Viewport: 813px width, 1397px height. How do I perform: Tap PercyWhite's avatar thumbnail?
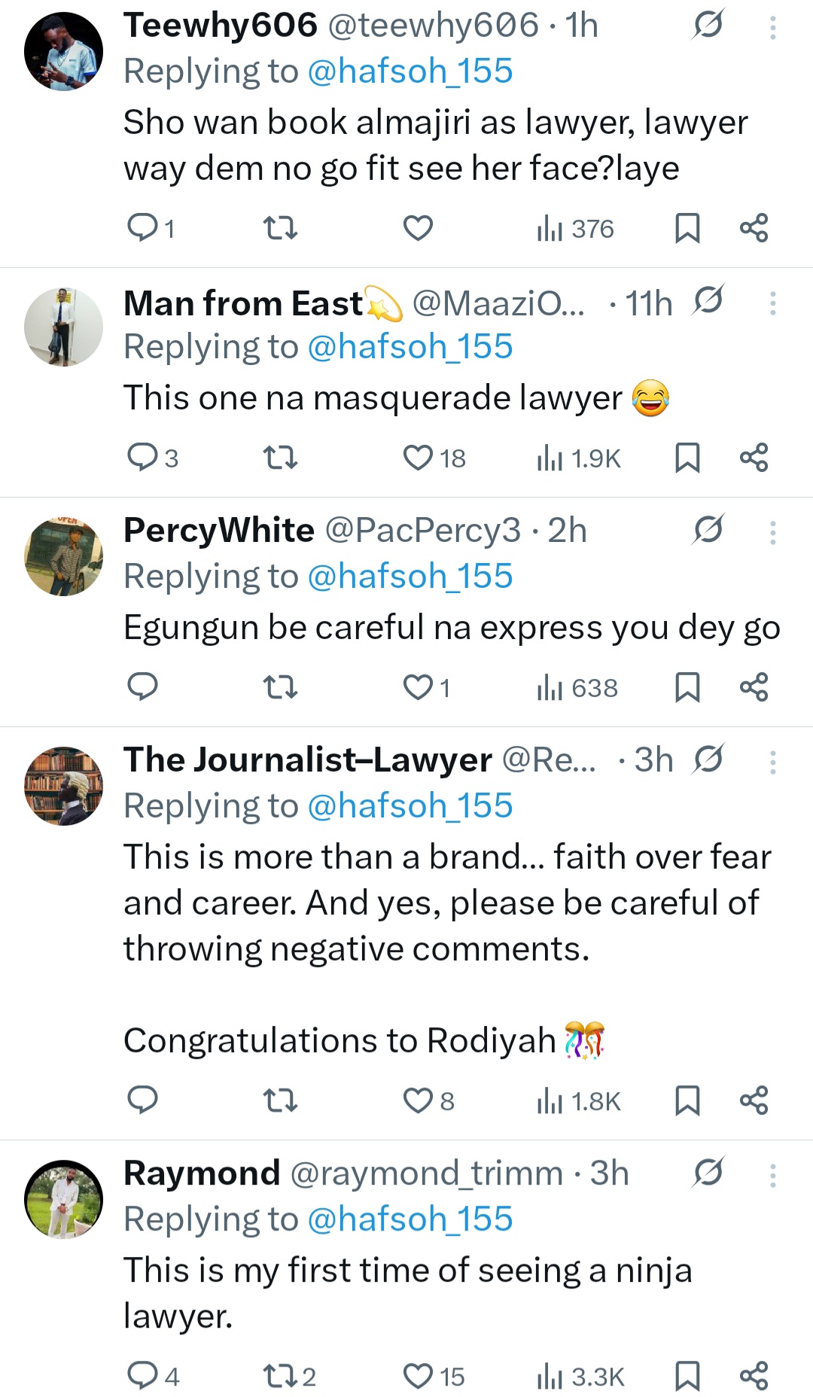pyautogui.click(x=63, y=556)
